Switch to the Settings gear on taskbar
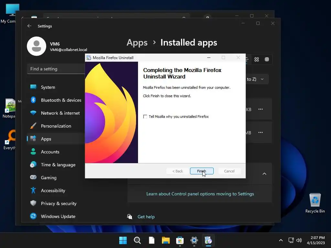This screenshot has height=248, width=331. pyautogui.click(x=194, y=240)
